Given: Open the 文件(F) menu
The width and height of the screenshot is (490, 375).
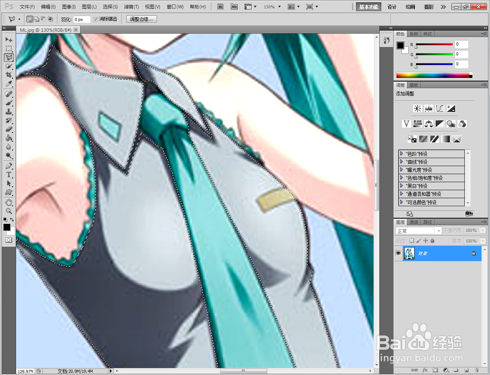Looking at the screenshot, I should (27, 7).
